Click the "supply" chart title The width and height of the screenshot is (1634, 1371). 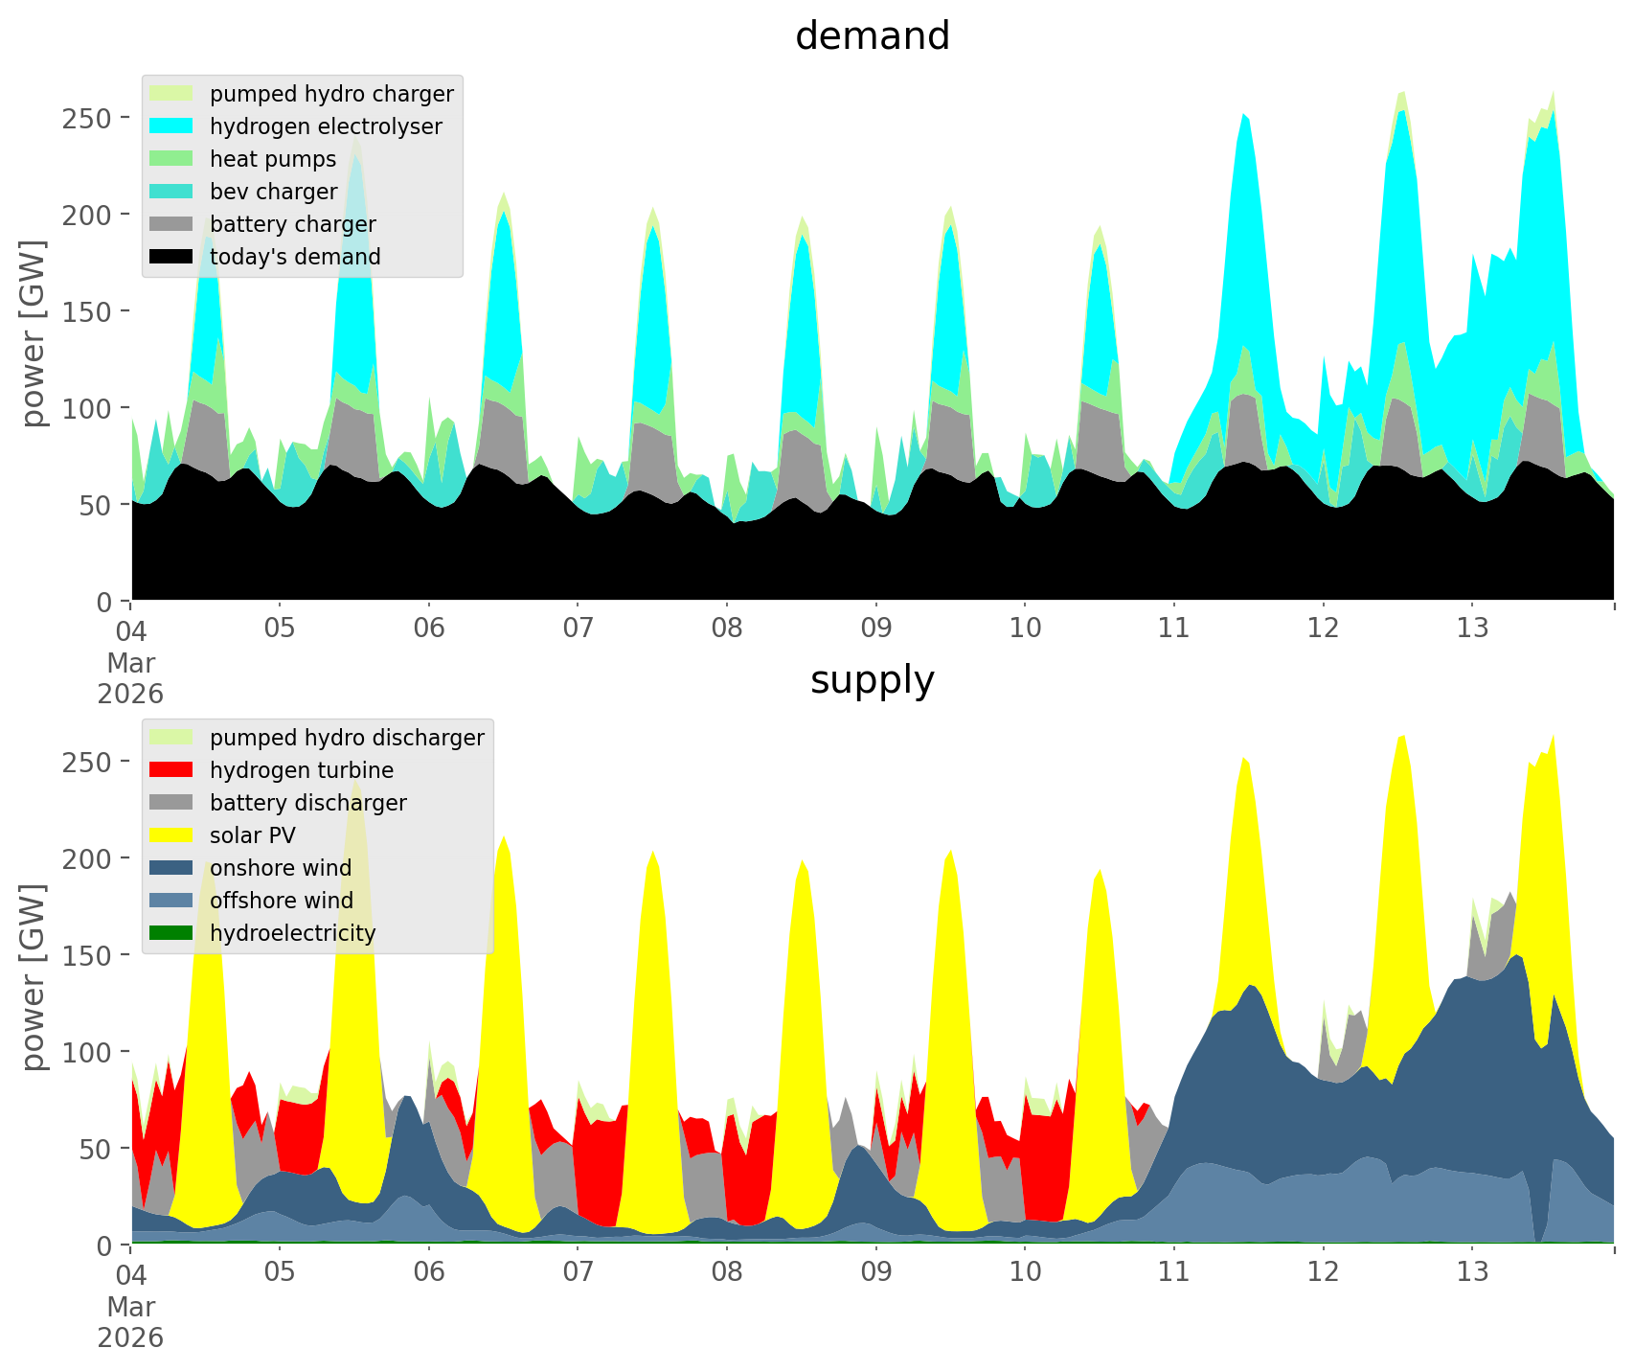[872, 680]
